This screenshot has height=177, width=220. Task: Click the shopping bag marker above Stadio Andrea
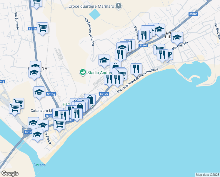coord(116,65)
